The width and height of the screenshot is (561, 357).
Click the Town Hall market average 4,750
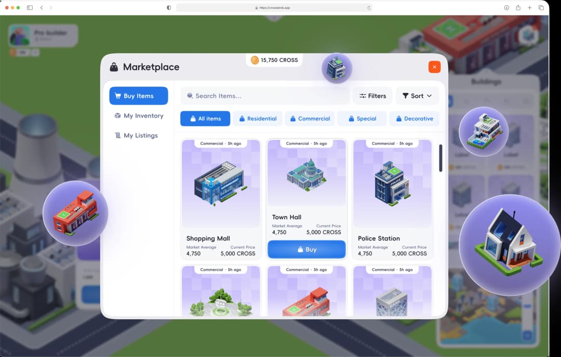(x=279, y=232)
